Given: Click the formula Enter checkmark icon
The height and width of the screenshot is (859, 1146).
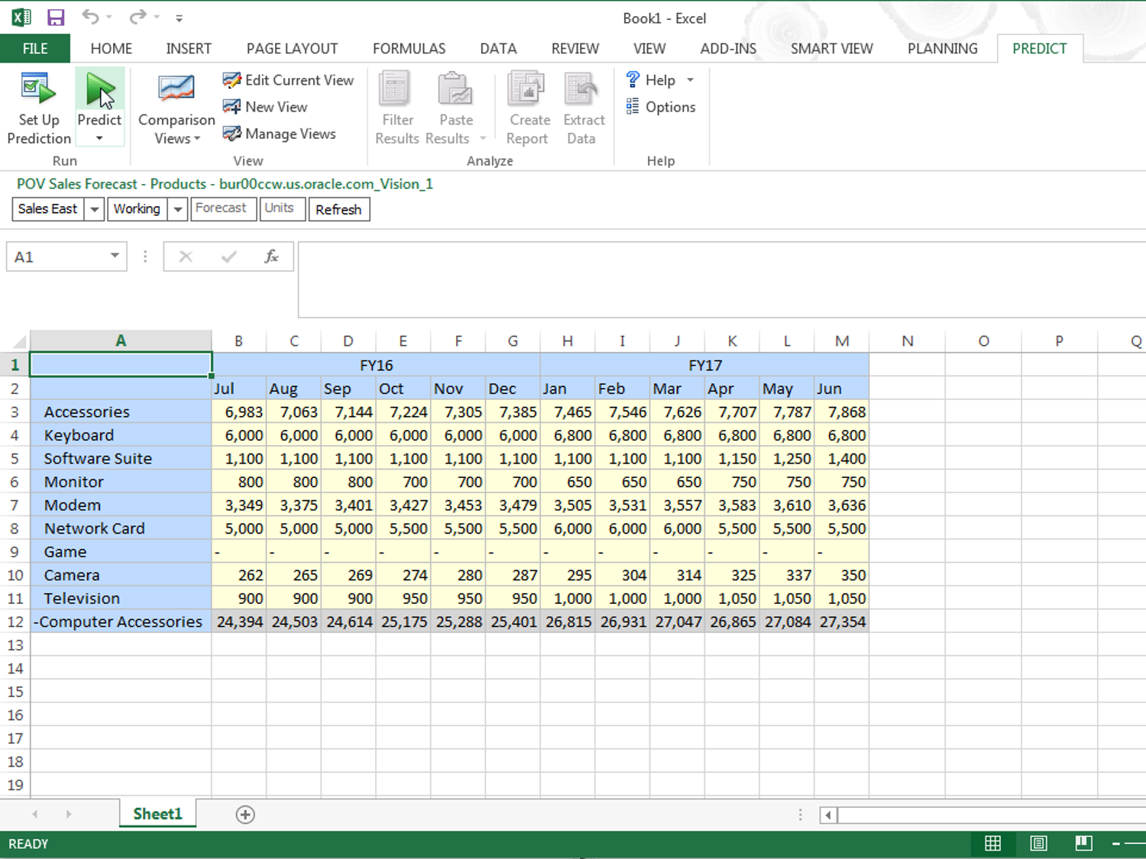Looking at the screenshot, I should point(228,257).
